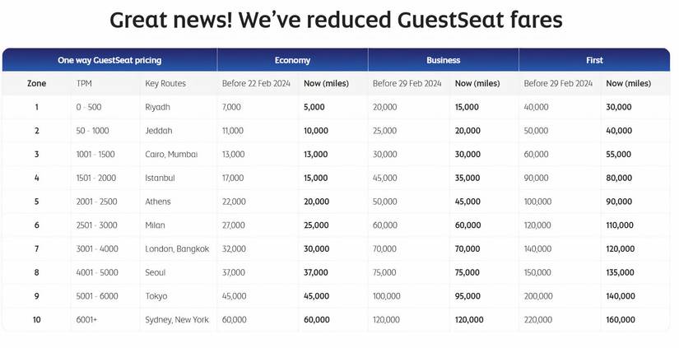Image resolution: width=679 pixels, height=348 pixels.
Task: Click the Zone column header
Action: (x=36, y=84)
